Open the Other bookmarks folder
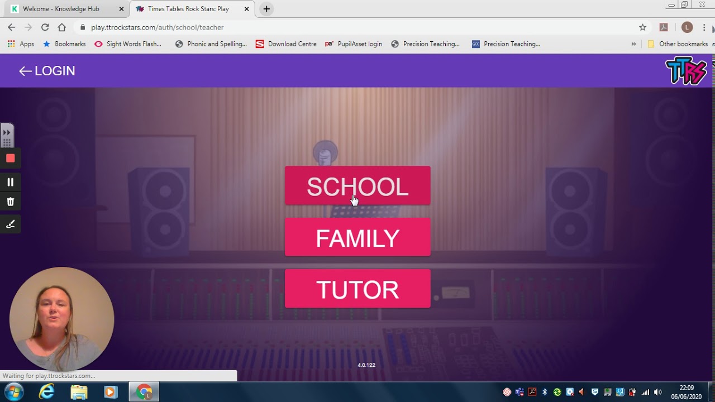Screen dimensions: 715x402 click(678, 44)
